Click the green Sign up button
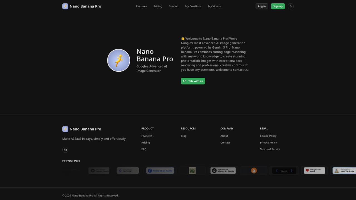This screenshot has height=200, width=356. pyautogui.click(x=278, y=6)
